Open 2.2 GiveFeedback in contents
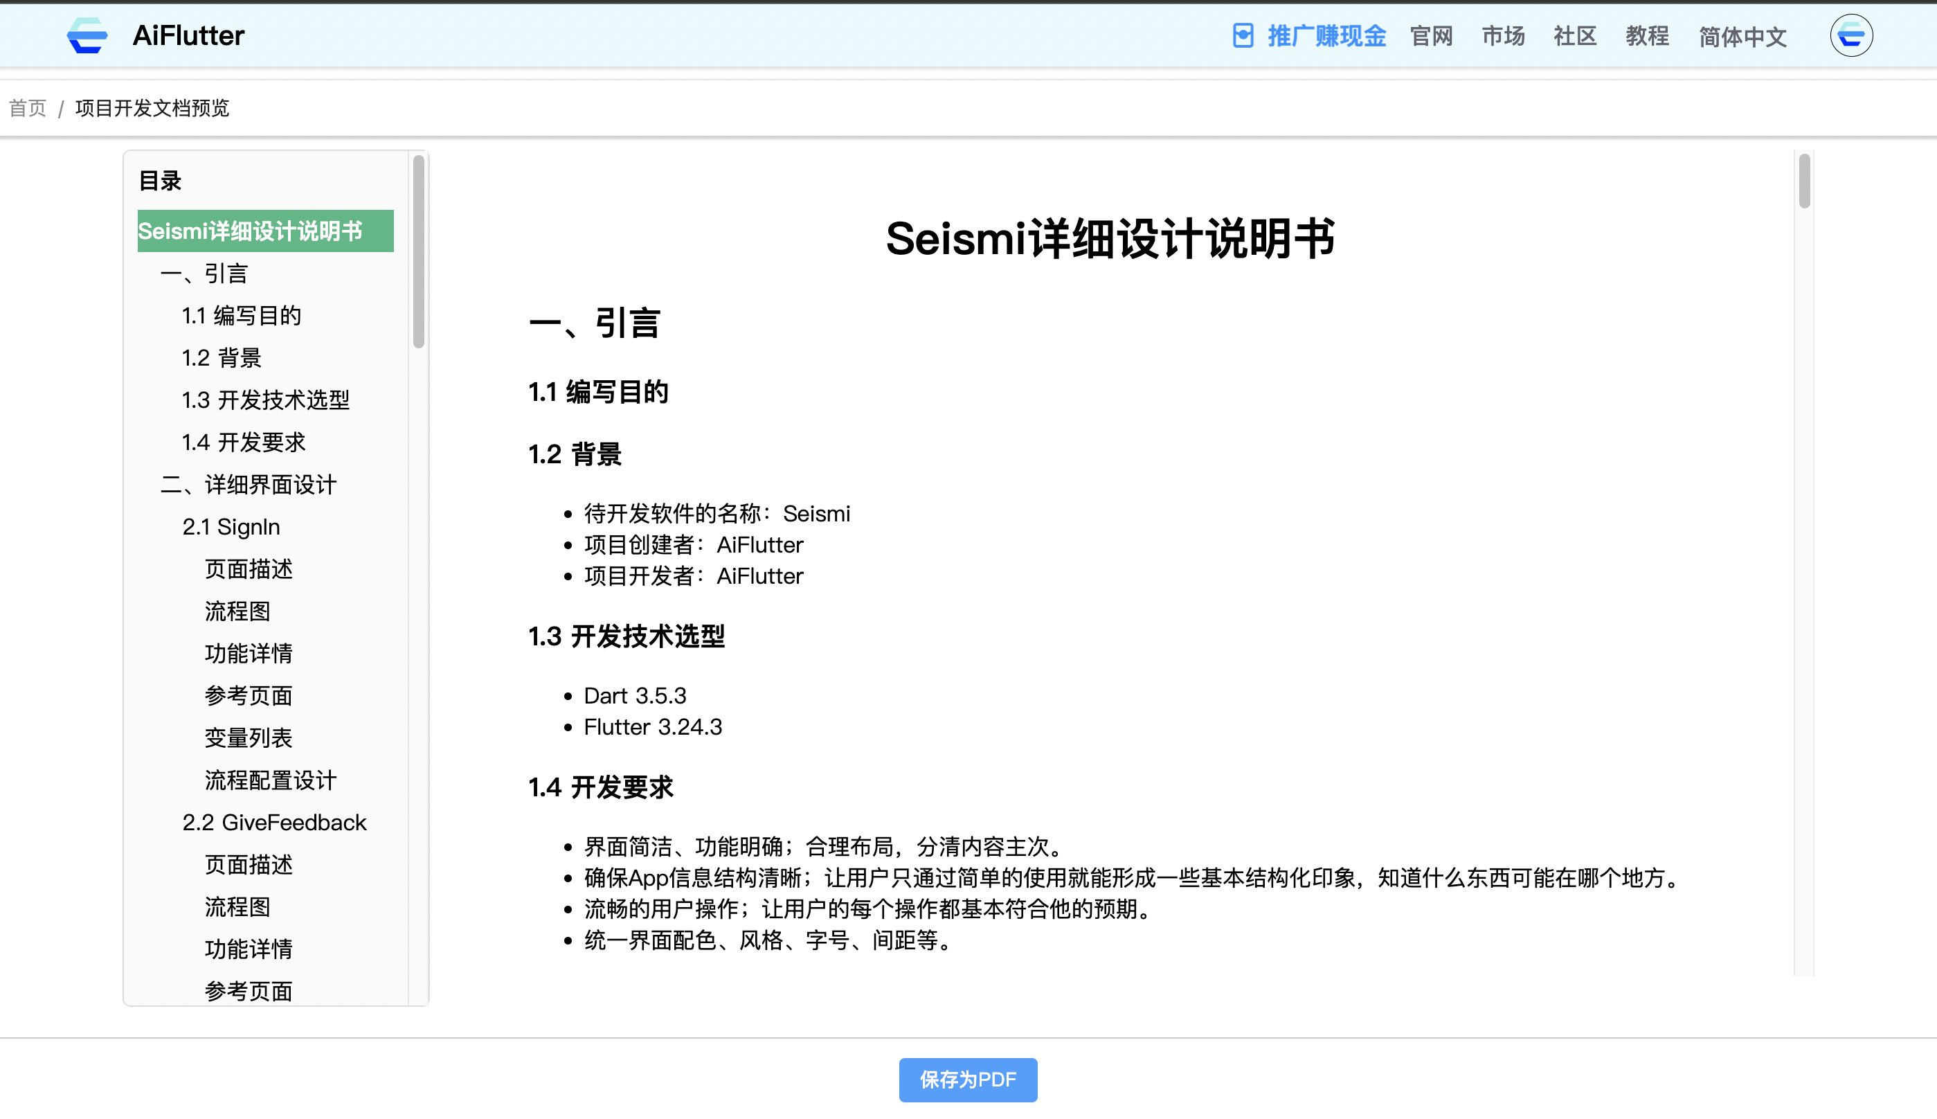 point(273,823)
